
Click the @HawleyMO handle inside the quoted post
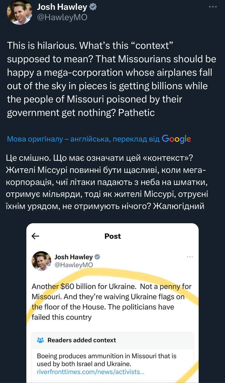click(74, 265)
